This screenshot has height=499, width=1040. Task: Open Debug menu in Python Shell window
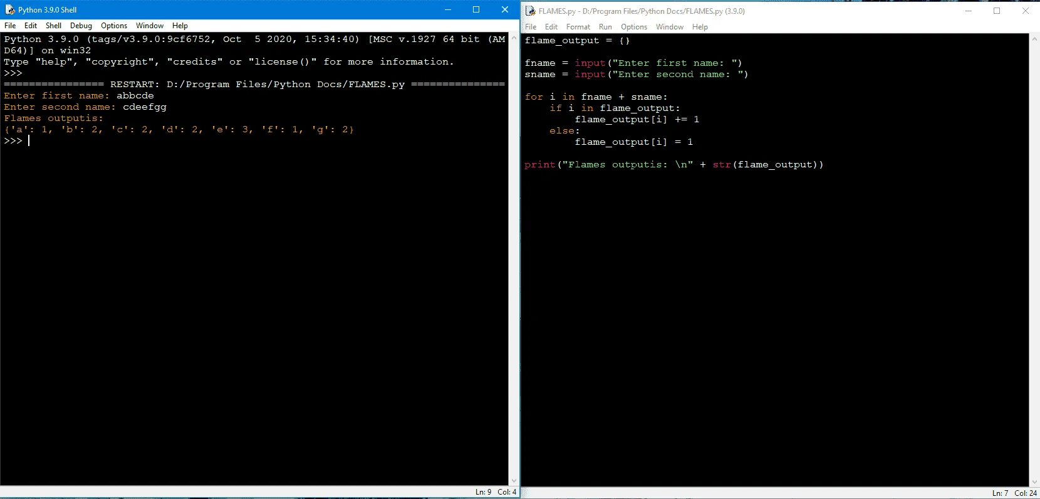[x=81, y=26]
